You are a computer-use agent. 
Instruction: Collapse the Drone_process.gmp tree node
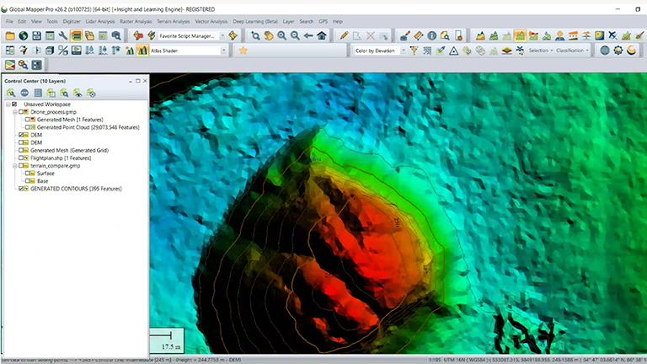pos(15,112)
